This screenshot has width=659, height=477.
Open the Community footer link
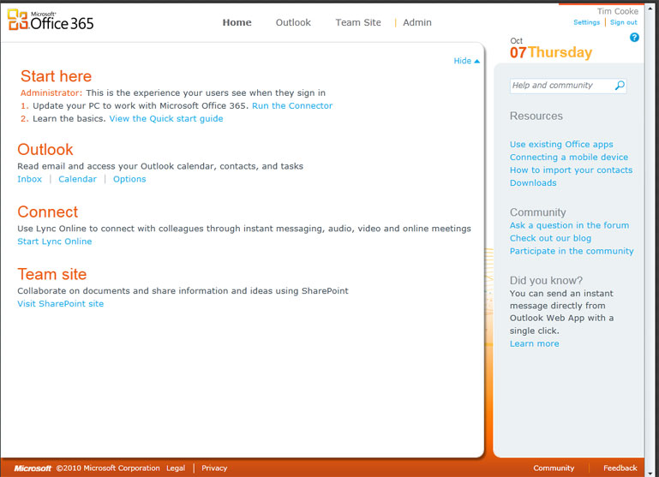(x=554, y=468)
